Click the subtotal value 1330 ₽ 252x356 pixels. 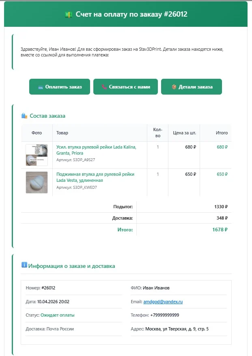221,207
